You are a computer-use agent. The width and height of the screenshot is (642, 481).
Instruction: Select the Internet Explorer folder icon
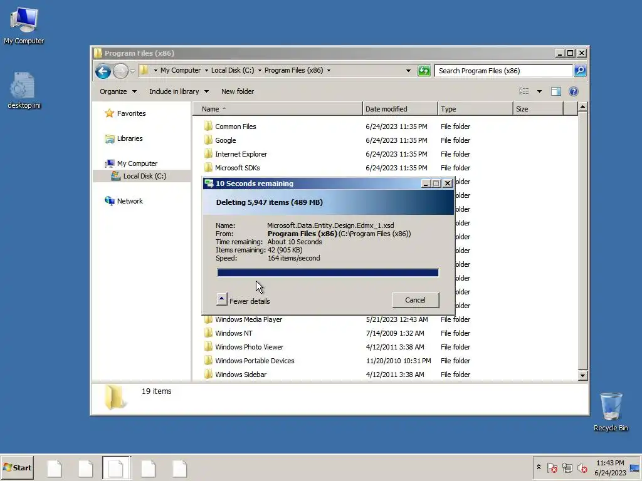[208, 154]
